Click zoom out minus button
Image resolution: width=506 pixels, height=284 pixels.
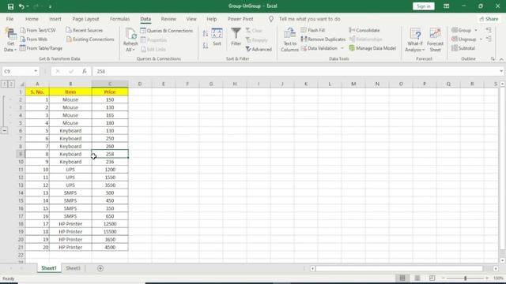tap(444, 278)
